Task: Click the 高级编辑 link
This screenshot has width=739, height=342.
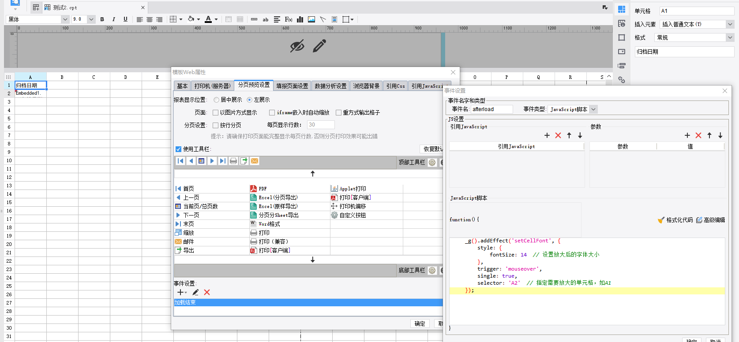Action: 710,220
